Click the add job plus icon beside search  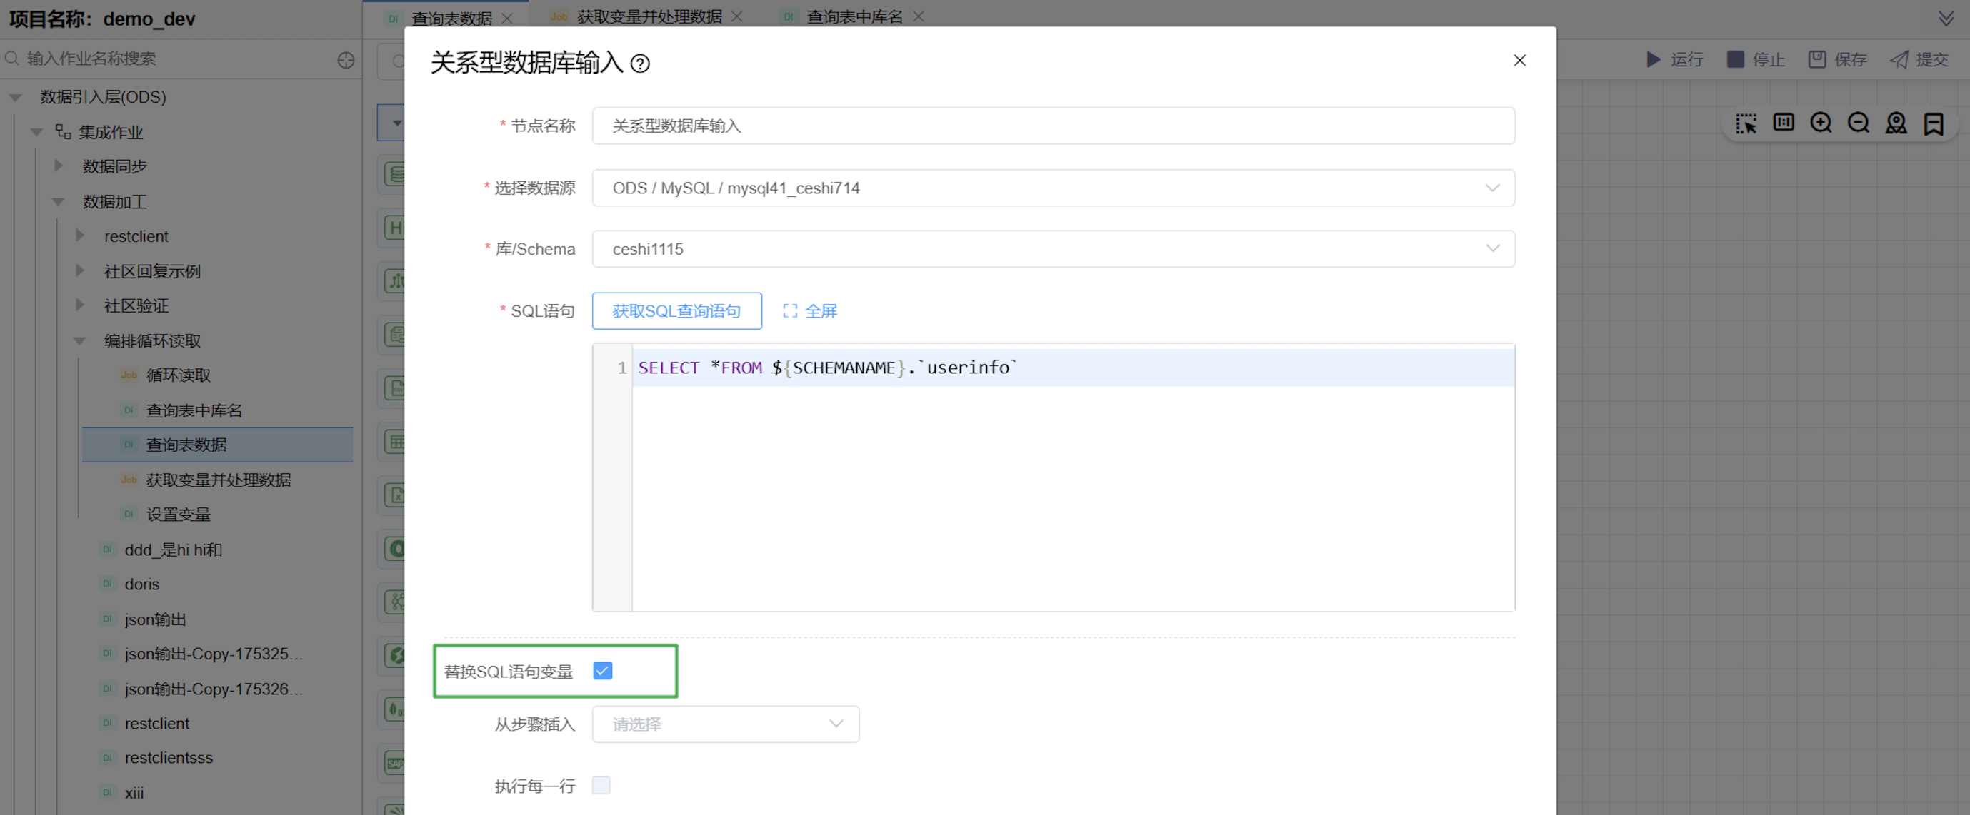[346, 59]
